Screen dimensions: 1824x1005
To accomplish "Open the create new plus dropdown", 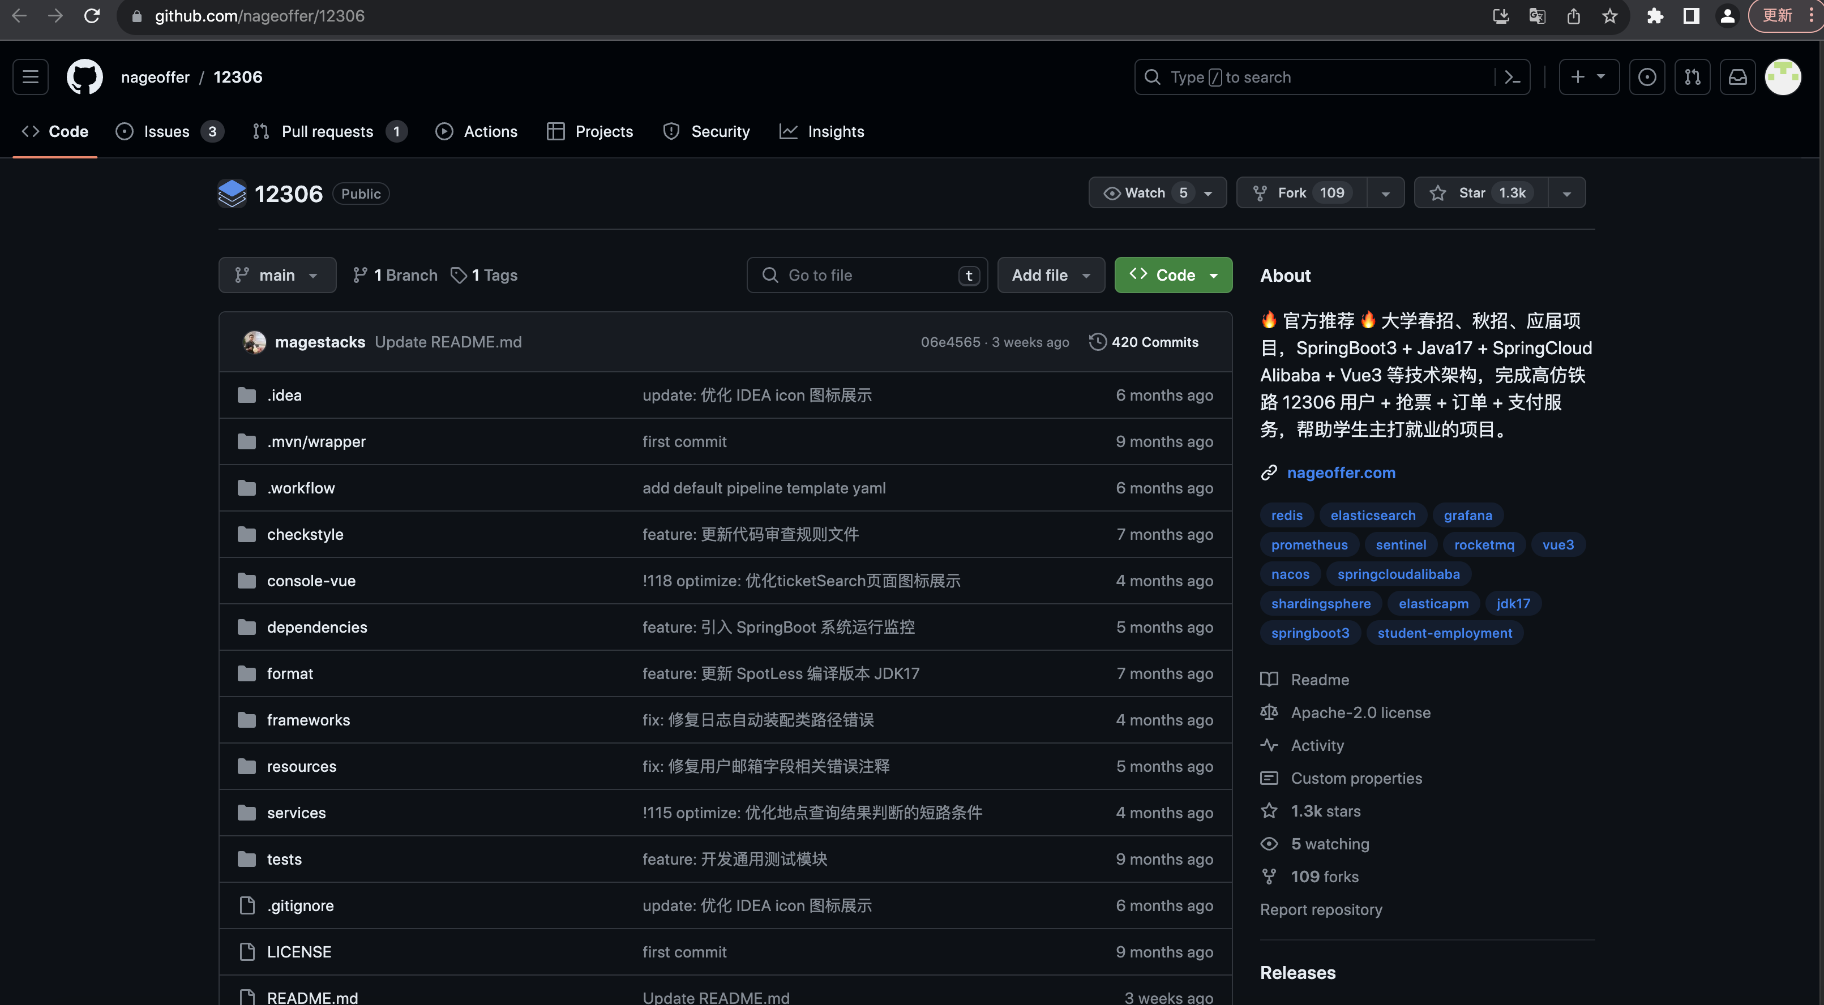I will click(1588, 76).
